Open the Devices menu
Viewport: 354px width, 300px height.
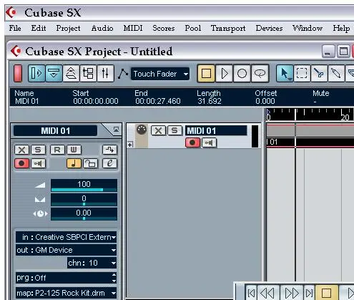269,28
